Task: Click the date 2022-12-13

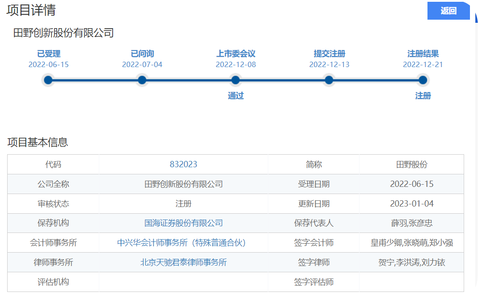Action: click(329, 65)
